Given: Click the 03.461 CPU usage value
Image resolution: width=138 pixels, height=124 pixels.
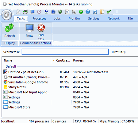Looking at the screenshot, I should coord(65,72).
